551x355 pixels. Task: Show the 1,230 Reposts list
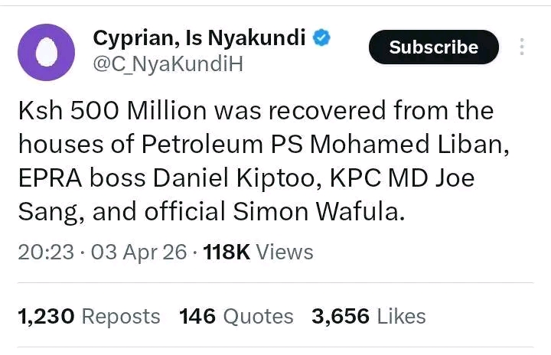point(89,316)
